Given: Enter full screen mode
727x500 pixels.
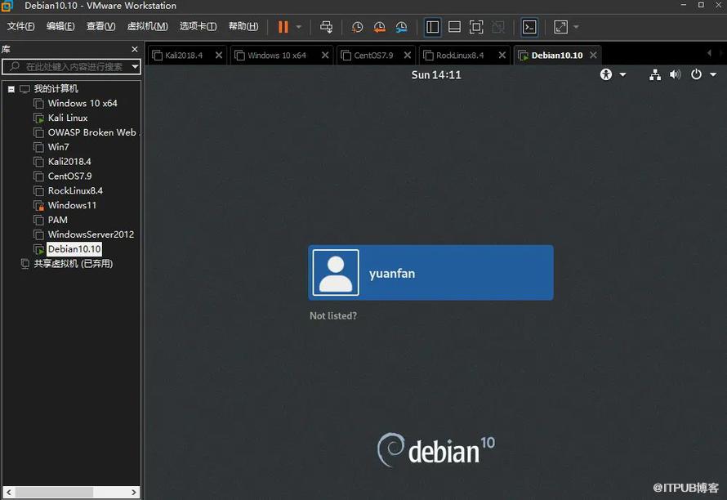Looking at the screenshot, I should click(x=476, y=27).
